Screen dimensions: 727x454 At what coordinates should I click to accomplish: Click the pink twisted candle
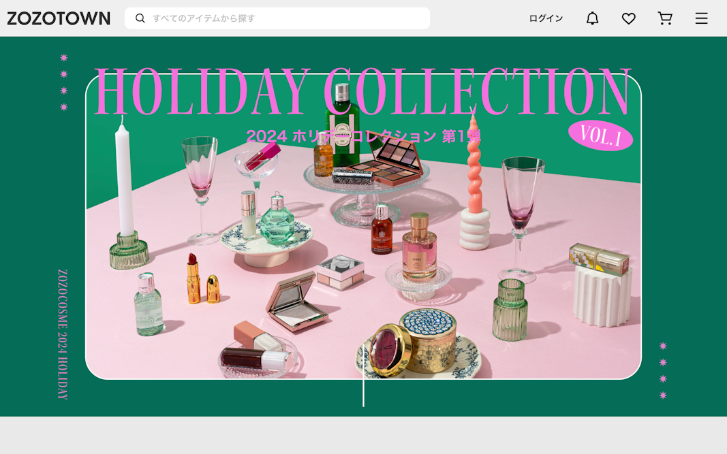tap(474, 165)
